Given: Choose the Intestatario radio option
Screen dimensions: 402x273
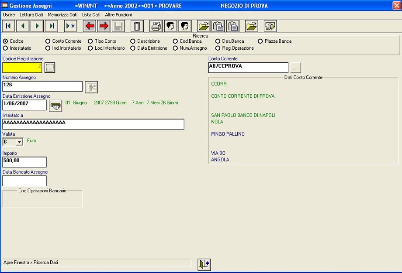Looking at the screenshot, I should point(6,48).
